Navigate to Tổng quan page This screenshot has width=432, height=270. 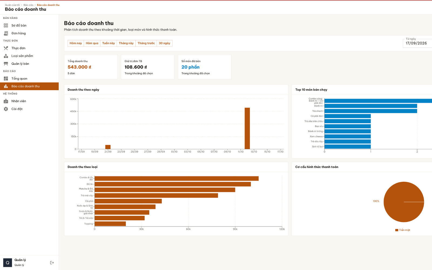point(29,79)
